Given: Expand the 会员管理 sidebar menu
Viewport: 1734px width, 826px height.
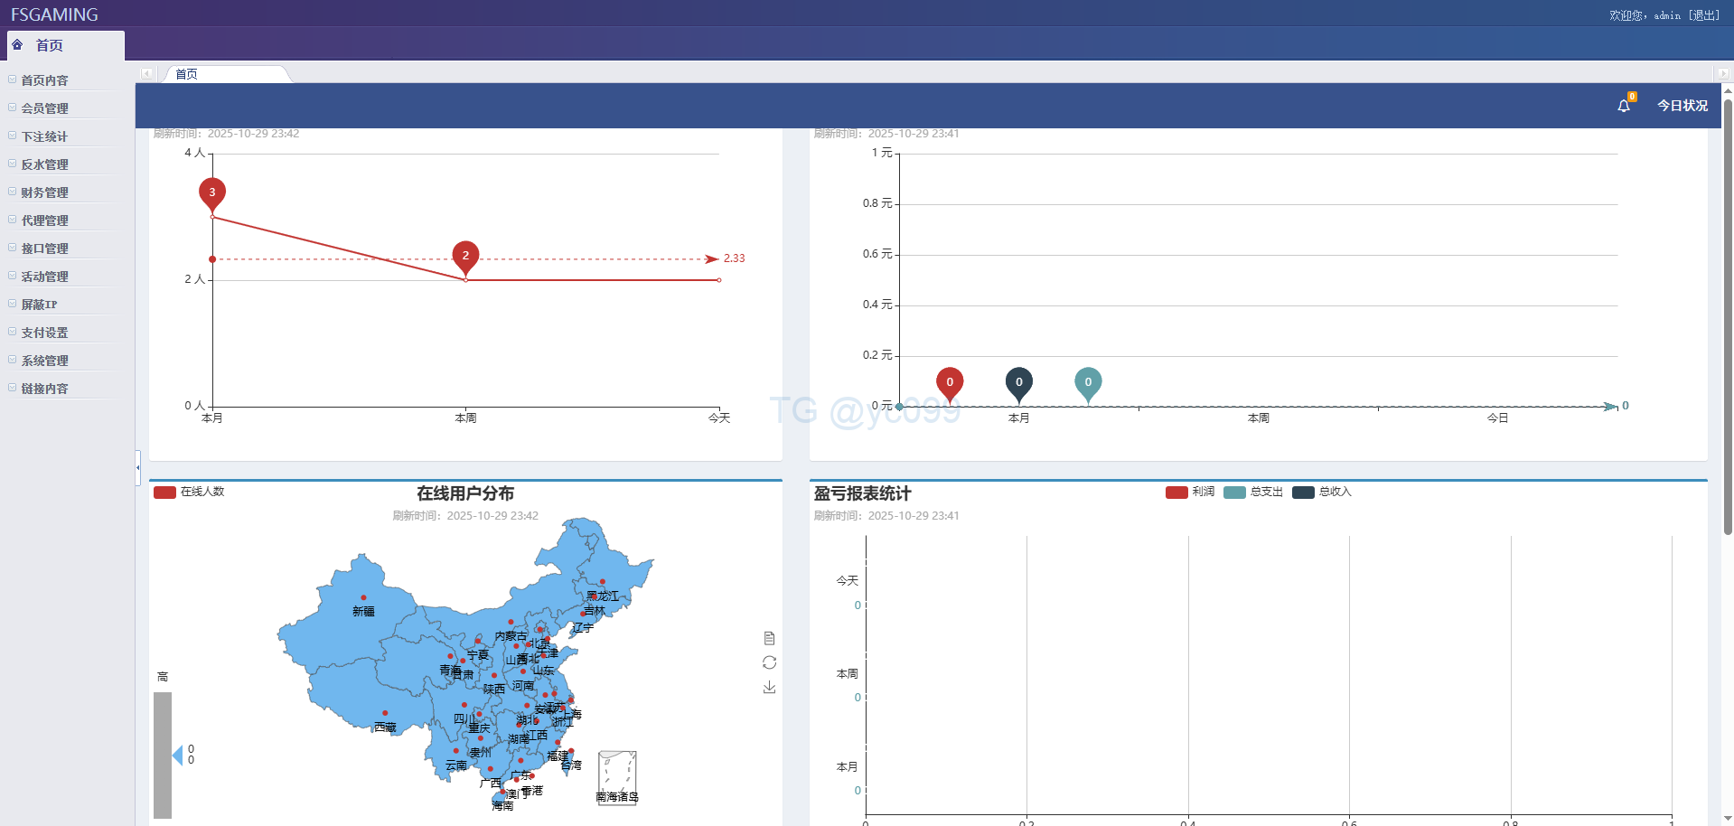Looking at the screenshot, I should tap(45, 108).
